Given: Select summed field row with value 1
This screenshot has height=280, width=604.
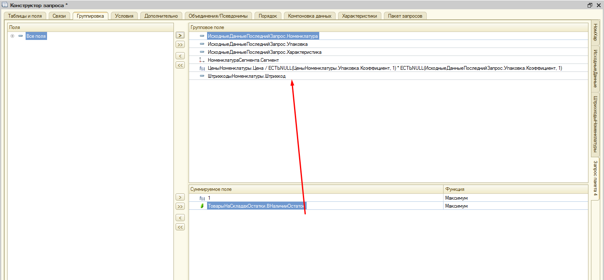Looking at the screenshot, I should pos(316,198).
